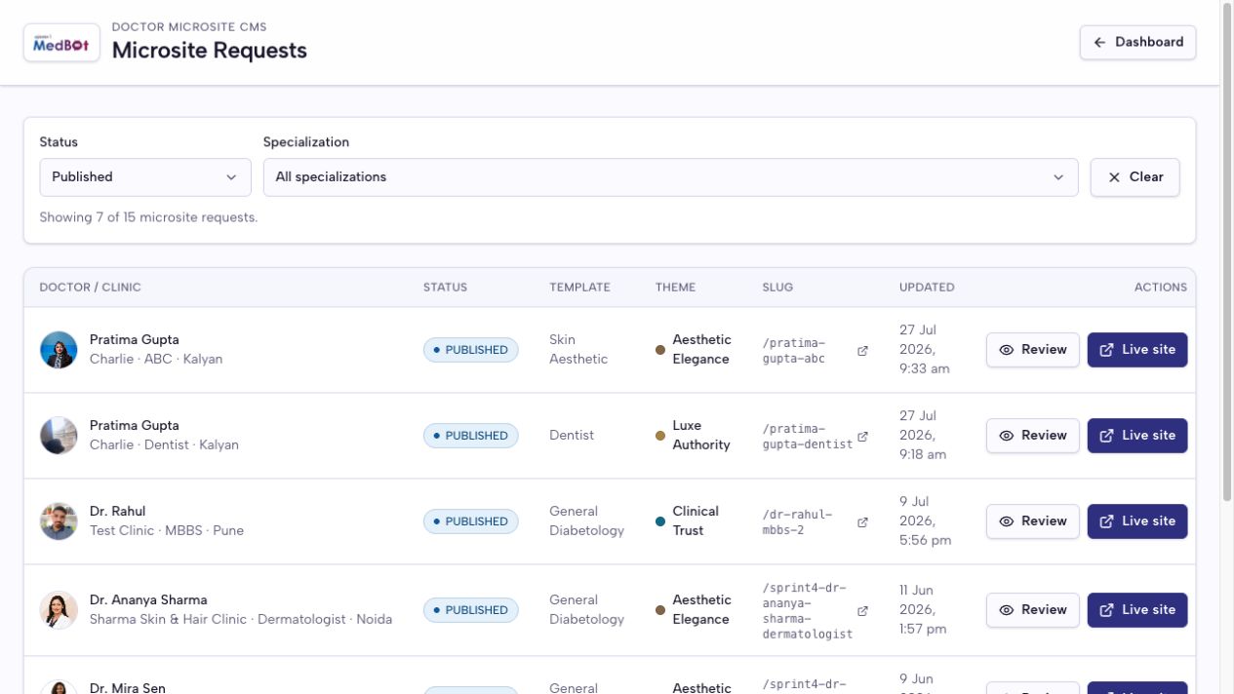Viewport: 1234px width, 694px height.
Task: Click the Doctor / Clinic column header
Action: pyautogui.click(x=90, y=288)
